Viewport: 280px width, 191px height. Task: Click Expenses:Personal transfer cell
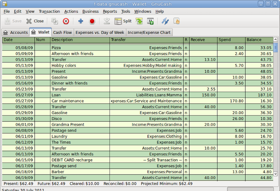click(147, 172)
